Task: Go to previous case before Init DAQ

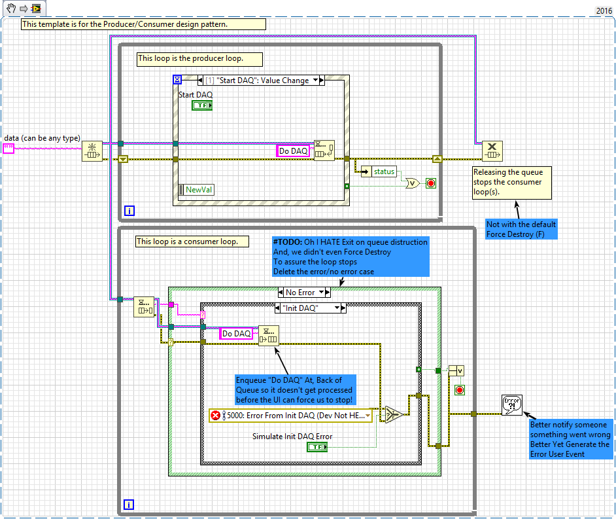Action: pos(277,308)
